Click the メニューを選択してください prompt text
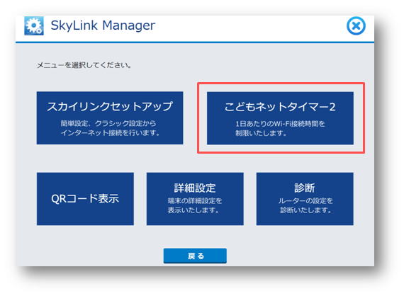 [x=84, y=65]
